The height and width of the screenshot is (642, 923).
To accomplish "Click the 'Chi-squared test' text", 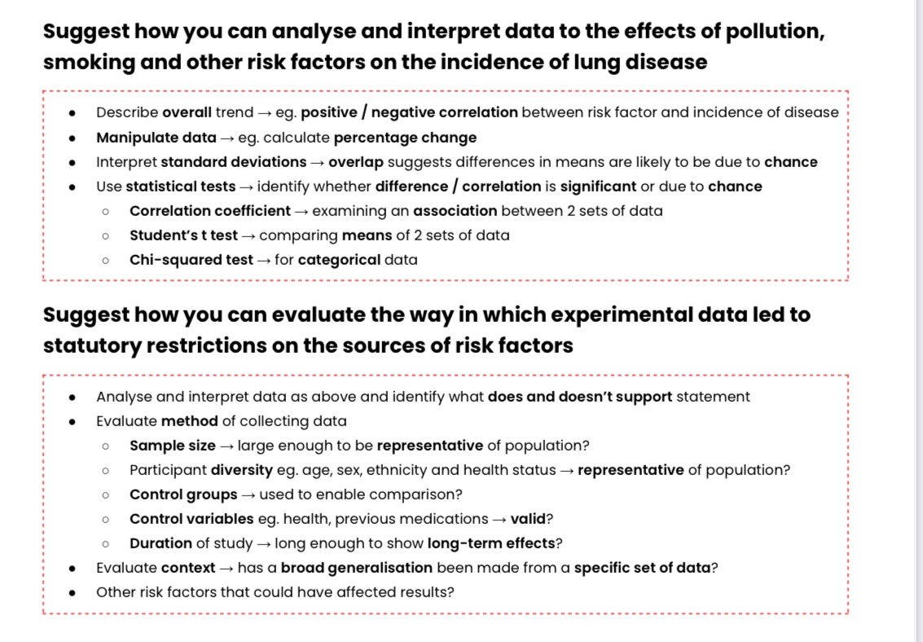I will pos(191,260).
